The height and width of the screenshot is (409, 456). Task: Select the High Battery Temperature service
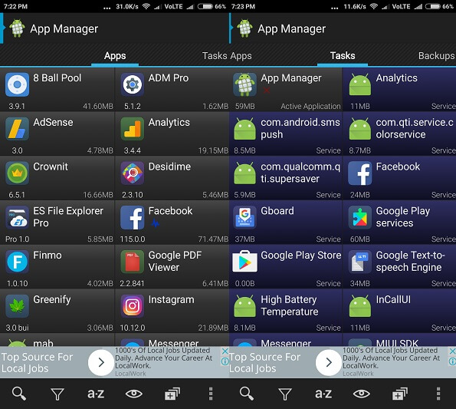point(286,311)
